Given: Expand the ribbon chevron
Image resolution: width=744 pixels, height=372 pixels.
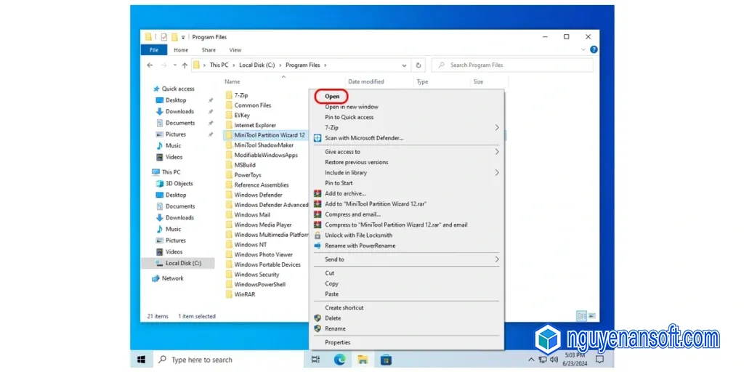Looking at the screenshot, I should coord(583,50).
